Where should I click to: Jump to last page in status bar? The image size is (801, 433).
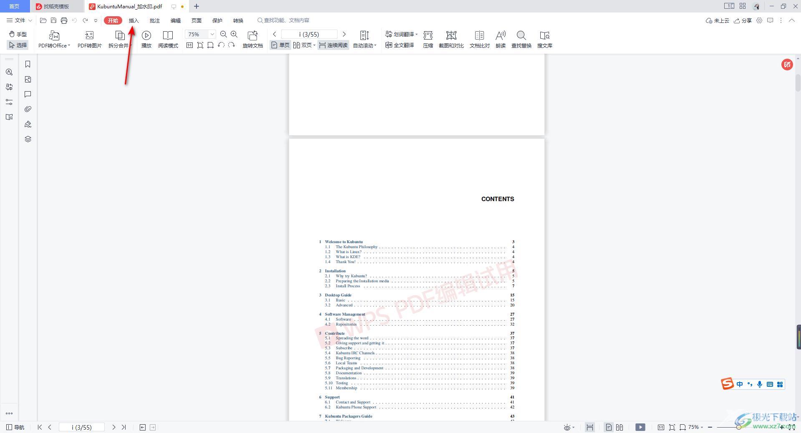(x=123, y=427)
